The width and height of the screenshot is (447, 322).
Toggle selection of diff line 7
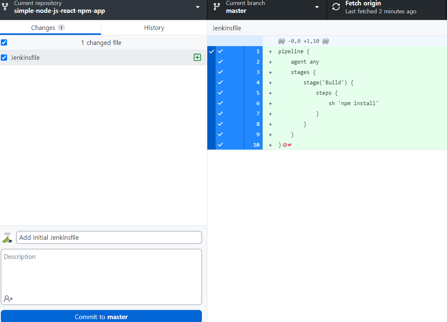click(x=239, y=113)
